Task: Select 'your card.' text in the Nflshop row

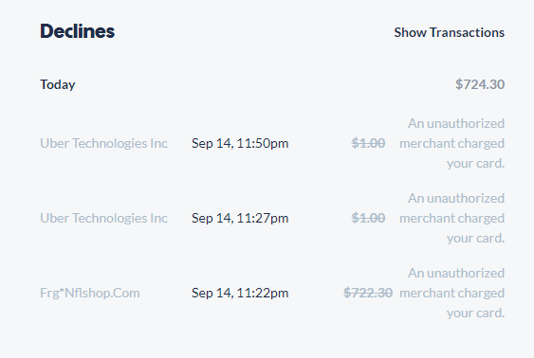Action: tap(476, 313)
